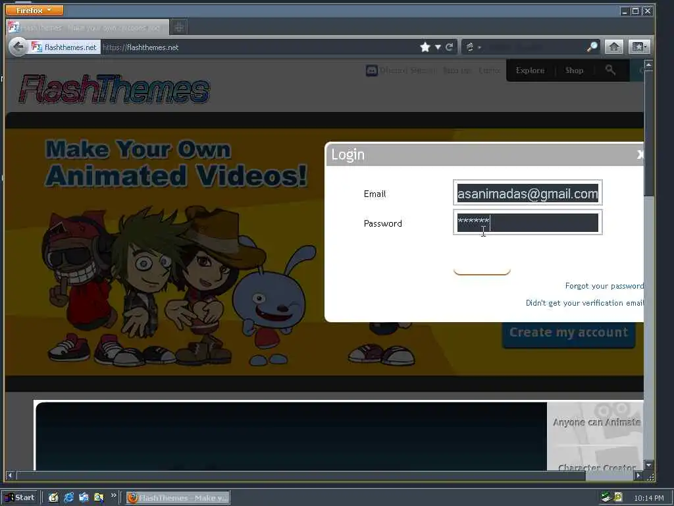Focus the URL address field showing https://flashthemes.net
The height and width of the screenshot is (506, 674).
tap(258, 47)
